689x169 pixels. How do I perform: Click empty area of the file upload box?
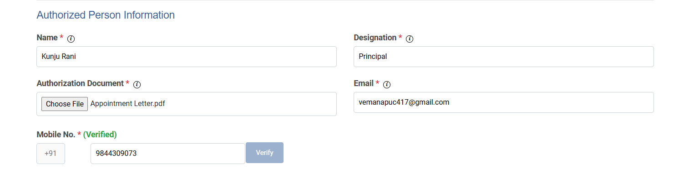tap(250, 104)
